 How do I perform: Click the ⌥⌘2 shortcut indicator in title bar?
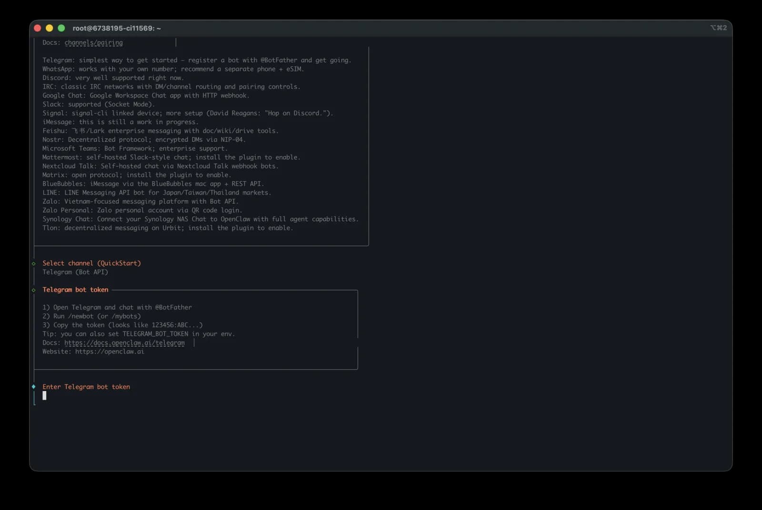[719, 28]
